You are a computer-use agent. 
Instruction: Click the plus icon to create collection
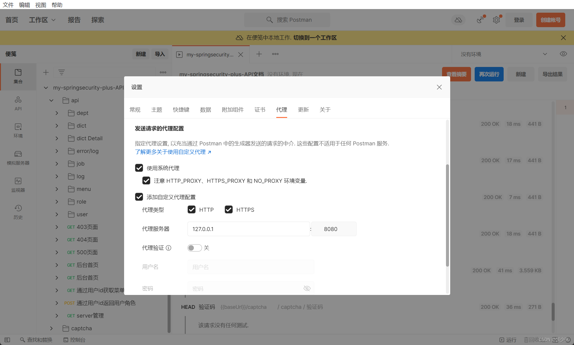(x=46, y=72)
